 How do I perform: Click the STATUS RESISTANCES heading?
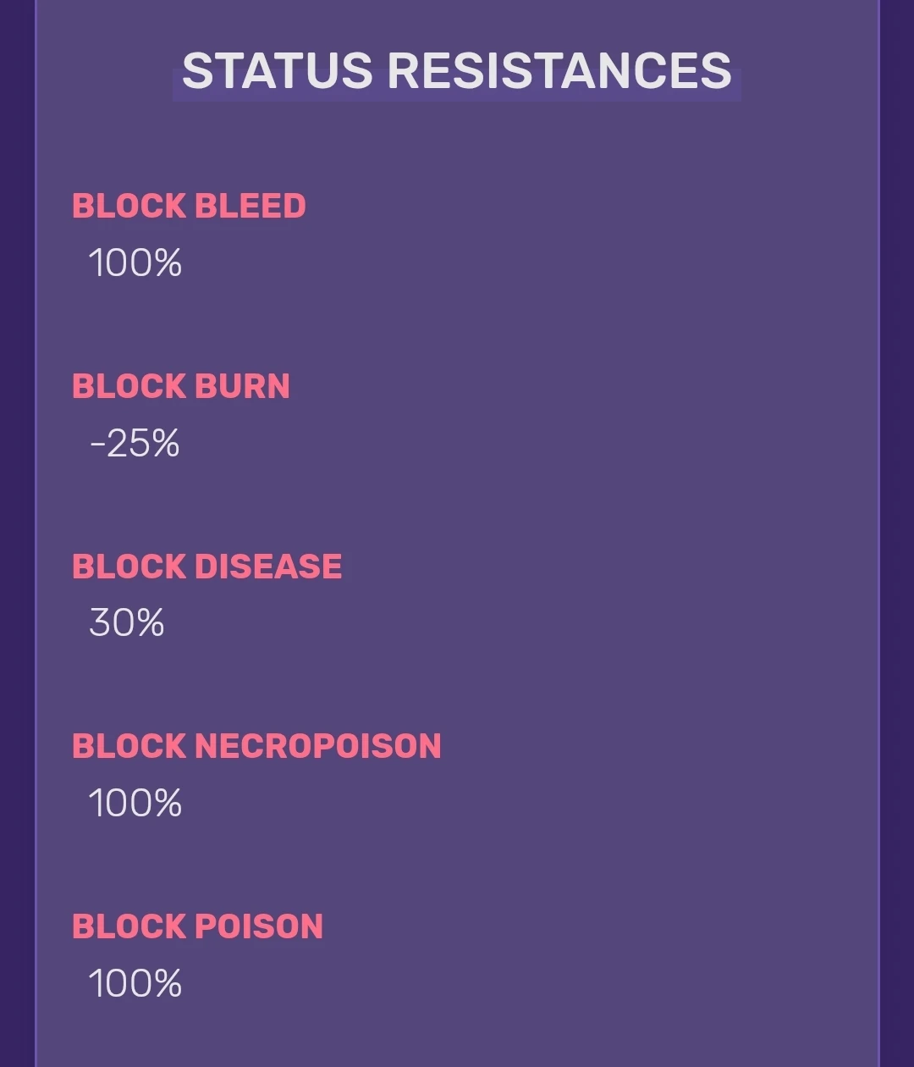457,72
